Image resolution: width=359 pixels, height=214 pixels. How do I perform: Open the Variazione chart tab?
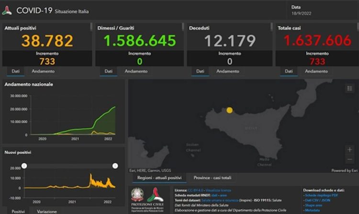tap(47, 211)
